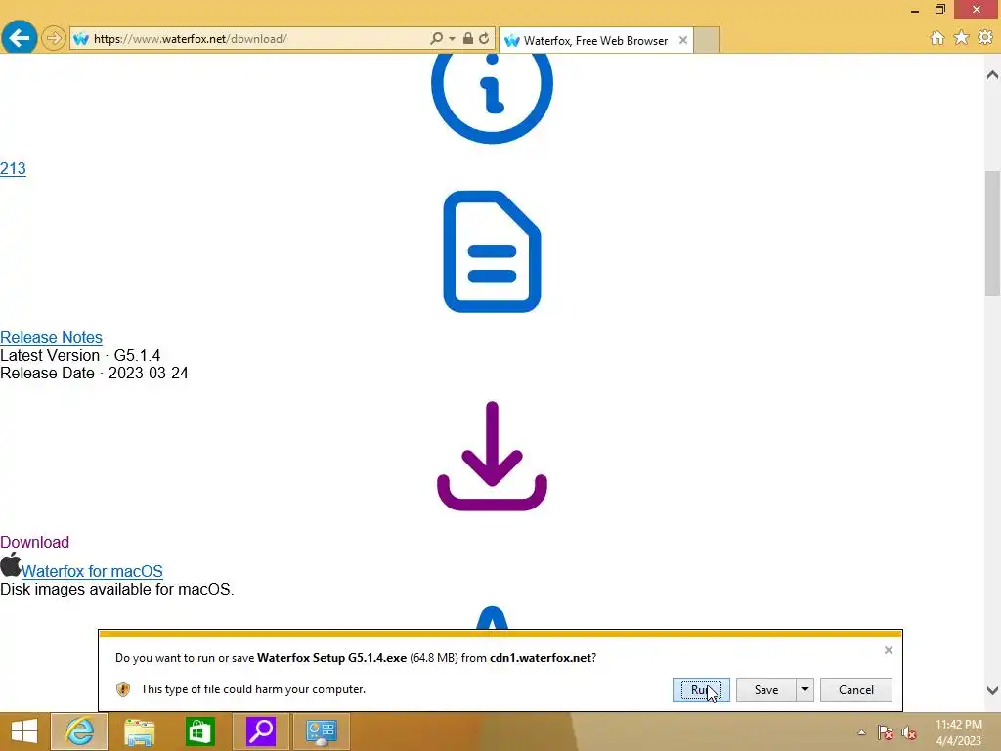This screenshot has width=1001, height=751.
Task: Restore down the browser window
Action: pyautogui.click(x=940, y=10)
